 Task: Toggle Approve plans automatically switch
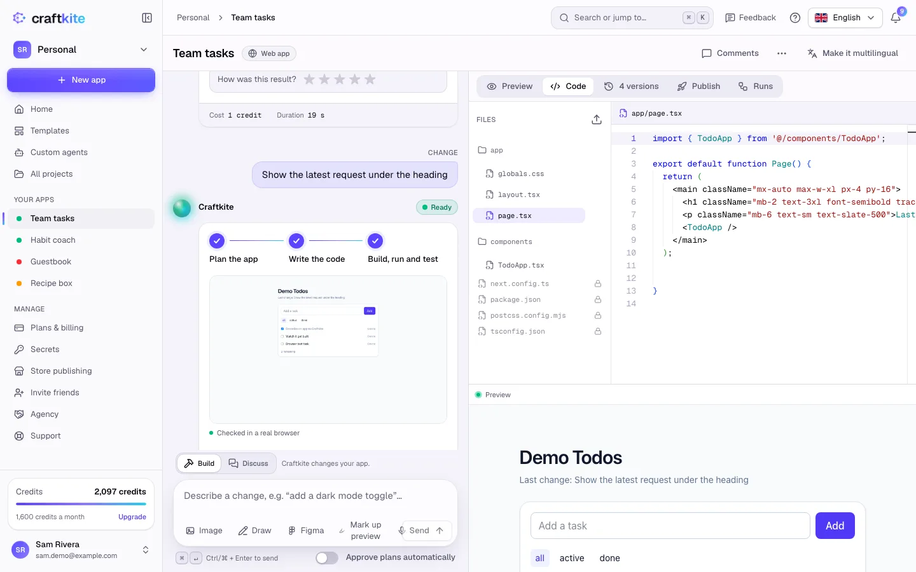(327, 558)
